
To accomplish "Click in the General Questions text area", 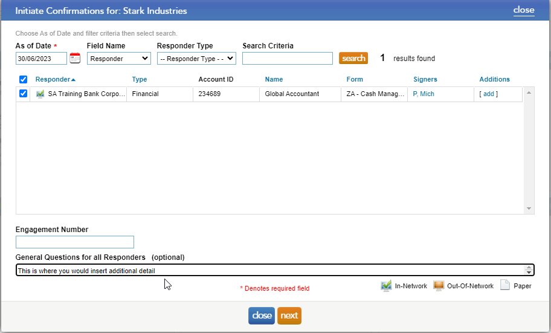I will 270,270.
